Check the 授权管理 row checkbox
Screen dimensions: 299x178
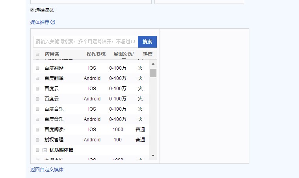[x=37, y=140]
